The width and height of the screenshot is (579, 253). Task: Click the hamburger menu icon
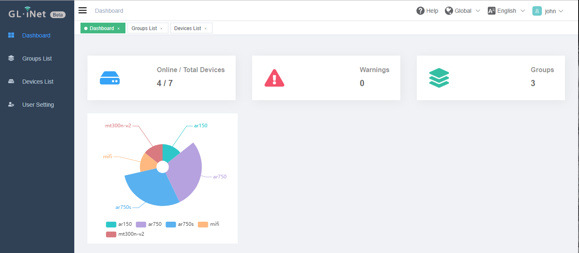point(83,10)
